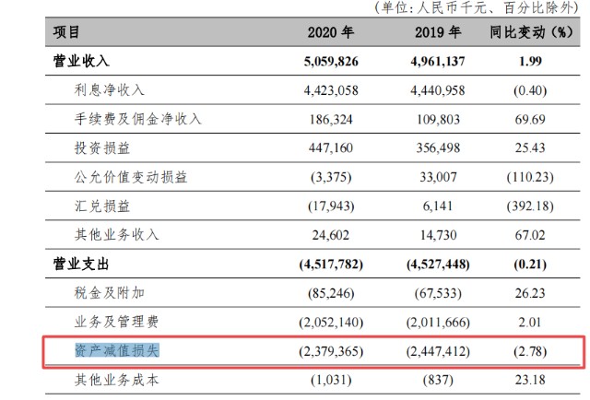Click the value (837)
Screen dimensions: 590x400
point(438,380)
